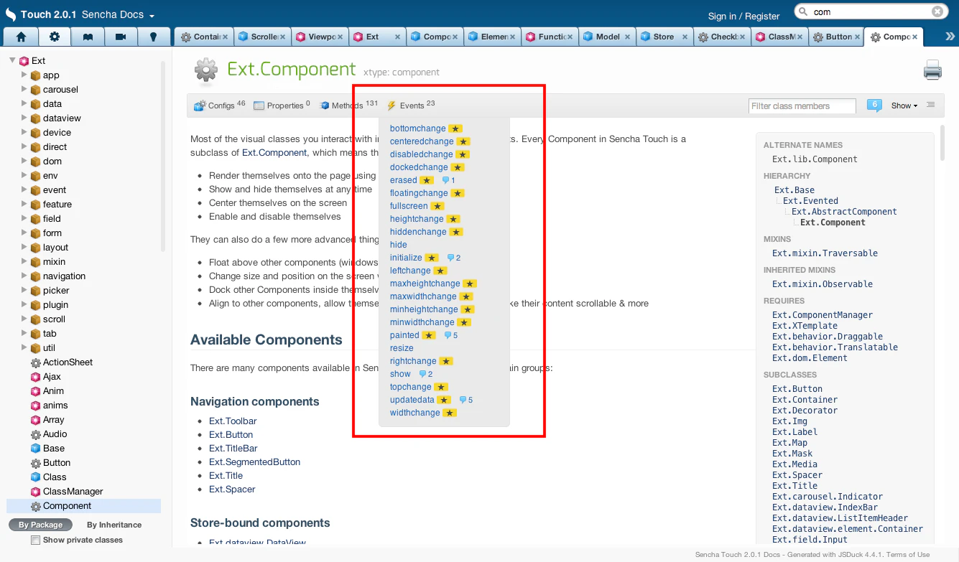Open the Show members dropdown

[904, 106]
